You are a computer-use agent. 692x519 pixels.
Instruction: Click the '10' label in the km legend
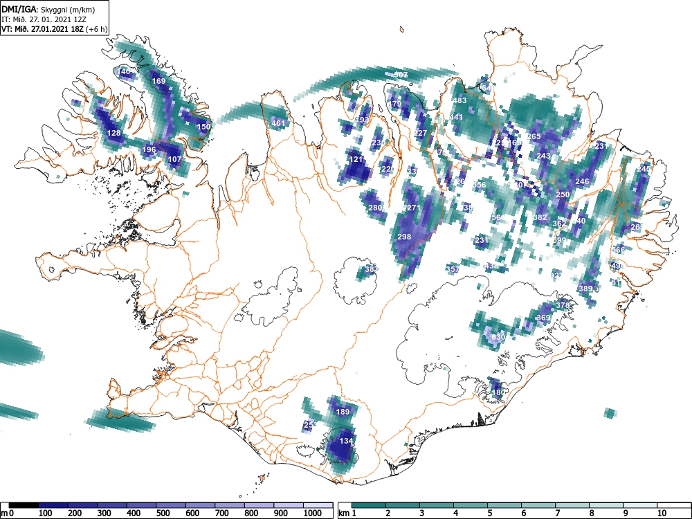[x=661, y=513]
